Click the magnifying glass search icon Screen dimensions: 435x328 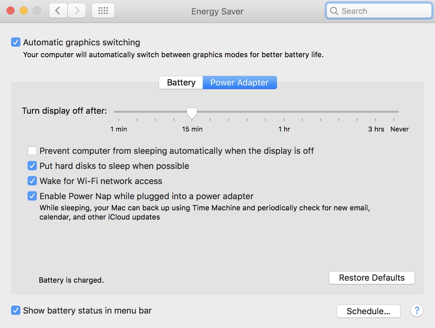tap(334, 11)
